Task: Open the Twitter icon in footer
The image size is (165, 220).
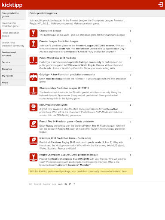Action: (70, 184)
